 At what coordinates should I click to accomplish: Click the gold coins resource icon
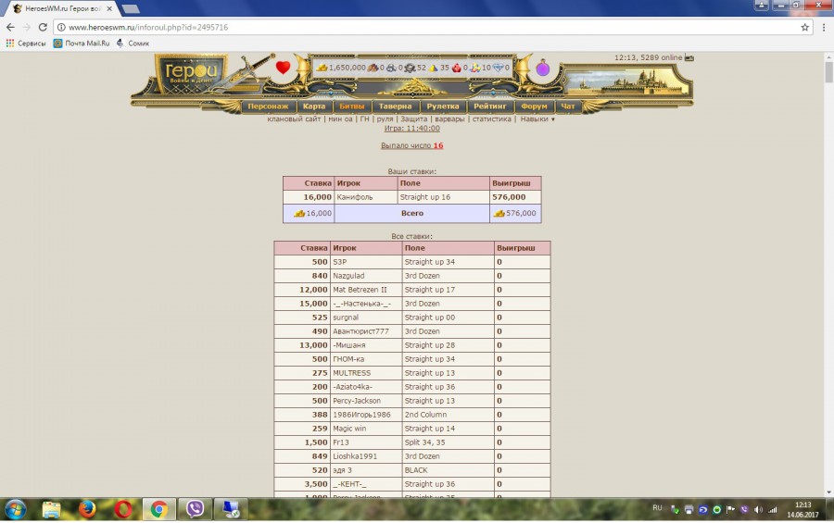point(322,68)
